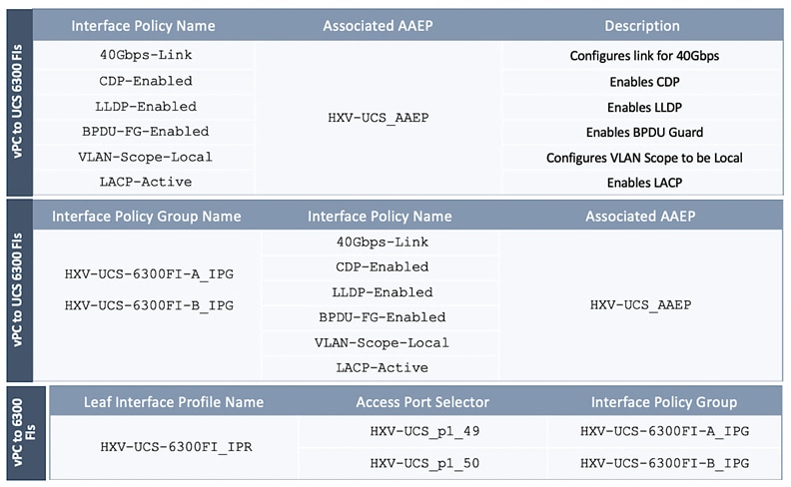The height and width of the screenshot is (487, 791).
Task: Click the Description column header
Action: click(642, 26)
